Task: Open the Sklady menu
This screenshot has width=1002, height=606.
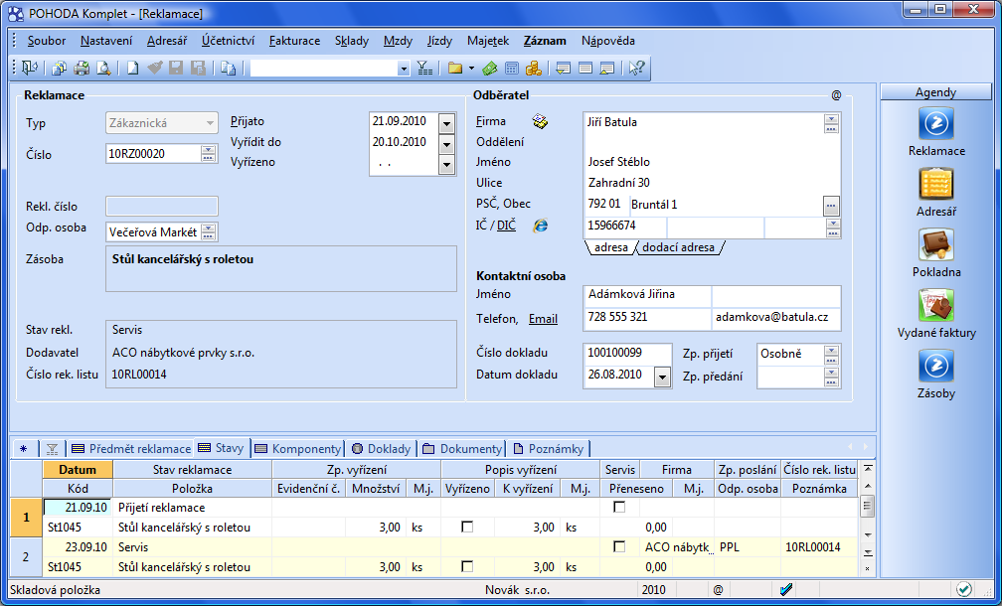Action: 352,41
